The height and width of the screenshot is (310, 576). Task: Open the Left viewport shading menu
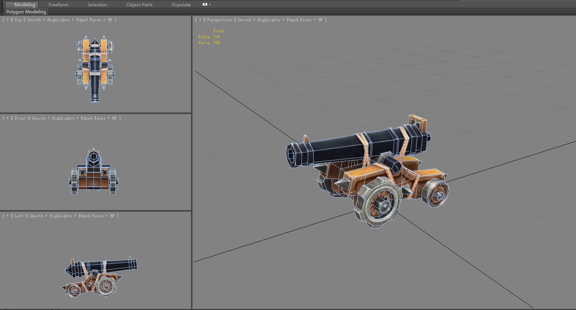tap(72, 216)
